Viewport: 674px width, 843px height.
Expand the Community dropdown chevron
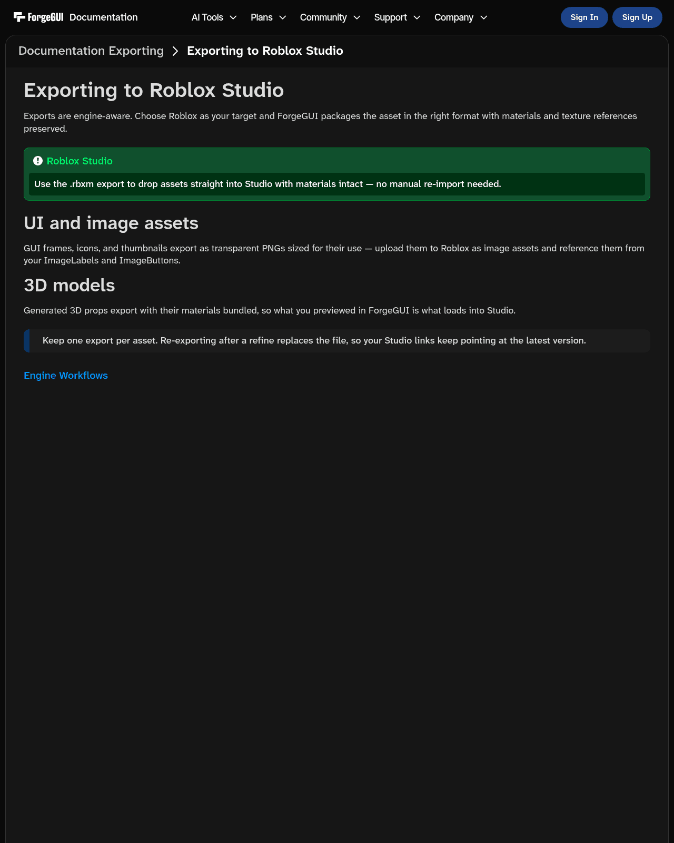[x=357, y=17]
